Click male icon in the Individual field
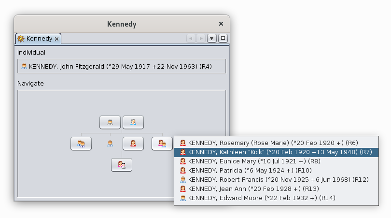 (24, 66)
